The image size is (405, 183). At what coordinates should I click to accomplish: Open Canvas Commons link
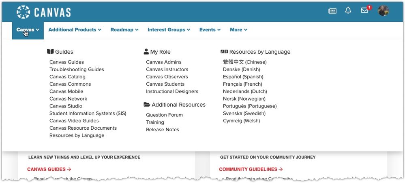(x=70, y=84)
